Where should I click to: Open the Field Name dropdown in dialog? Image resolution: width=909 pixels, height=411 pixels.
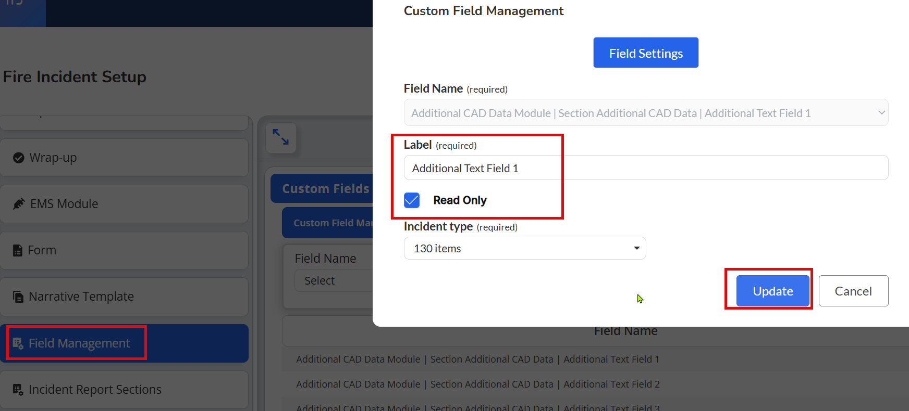646,112
